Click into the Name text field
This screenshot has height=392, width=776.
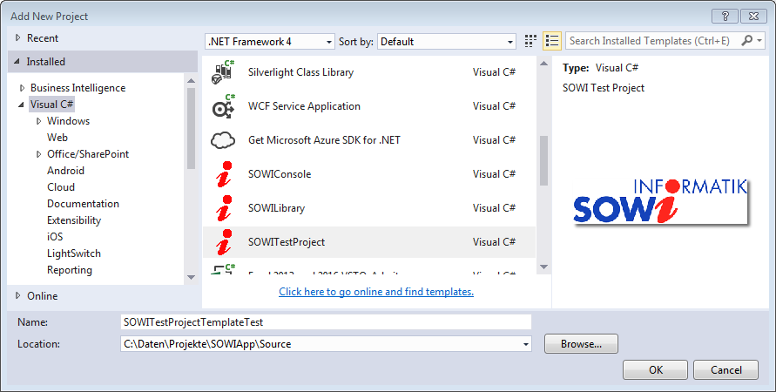tap(326, 322)
